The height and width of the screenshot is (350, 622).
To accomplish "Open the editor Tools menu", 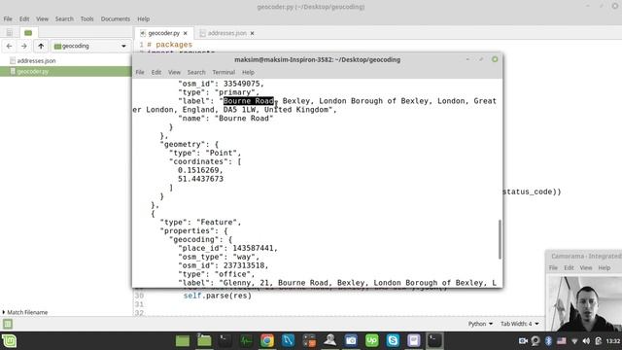I will click(x=86, y=19).
